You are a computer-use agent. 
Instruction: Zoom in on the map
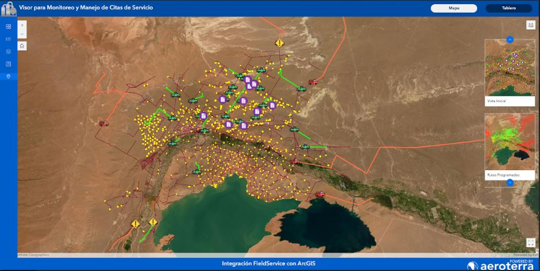coord(22,25)
